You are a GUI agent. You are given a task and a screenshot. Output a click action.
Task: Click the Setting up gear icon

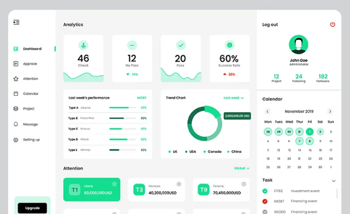point(16,140)
